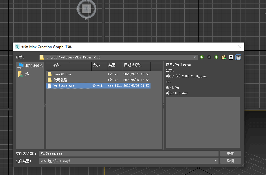
Task: Switch to details list view
Action: (238, 57)
